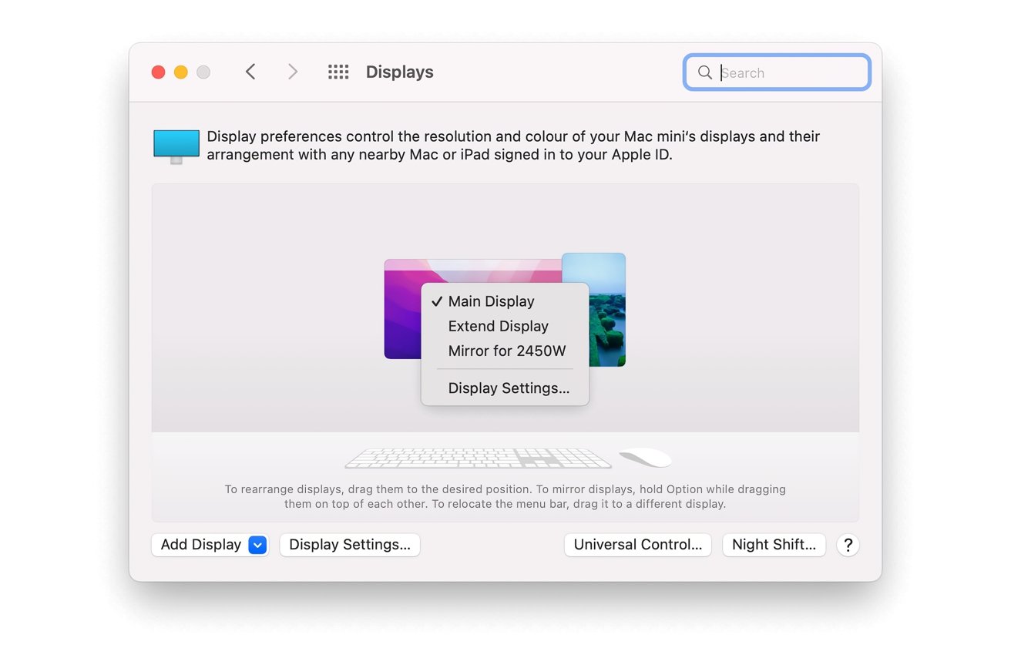Click the Display Settings button at the bottom
The width and height of the screenshot is (1011, 665).
click(x=349, y=545)
